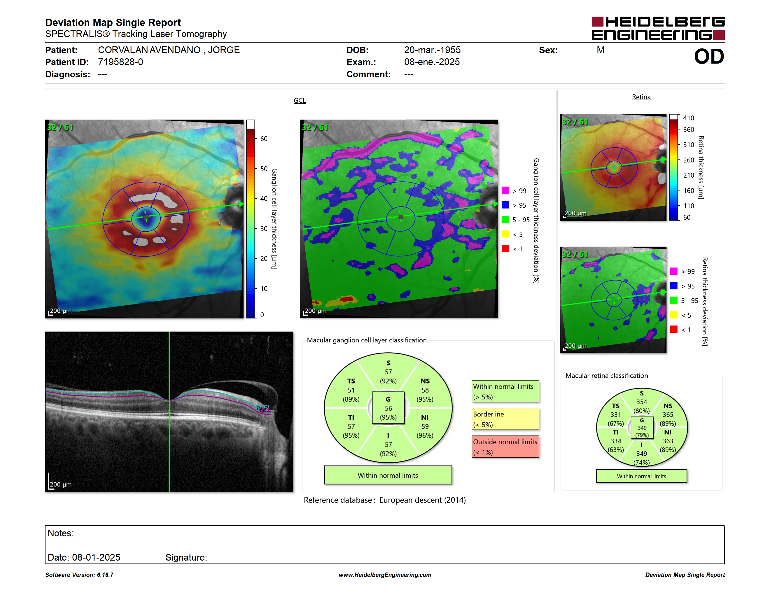Click the 'Date: 08-01-2025' text

tap(84, 557)
